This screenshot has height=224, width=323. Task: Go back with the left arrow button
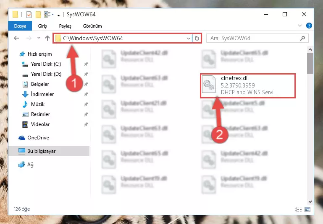coord(16,38)
